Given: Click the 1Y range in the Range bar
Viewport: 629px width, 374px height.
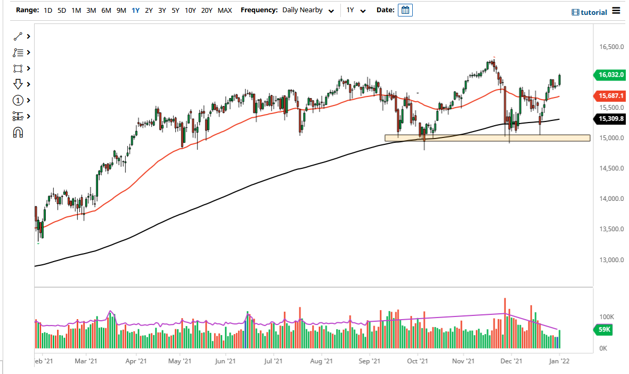Looking at the screenshot, I should [x=135, y=10].
